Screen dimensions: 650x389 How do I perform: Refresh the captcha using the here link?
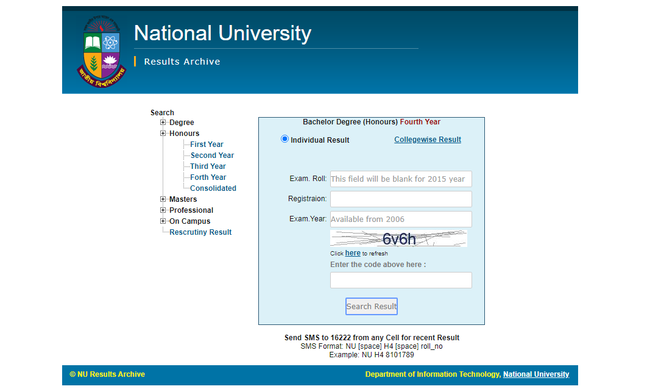(x=353, y=253)
